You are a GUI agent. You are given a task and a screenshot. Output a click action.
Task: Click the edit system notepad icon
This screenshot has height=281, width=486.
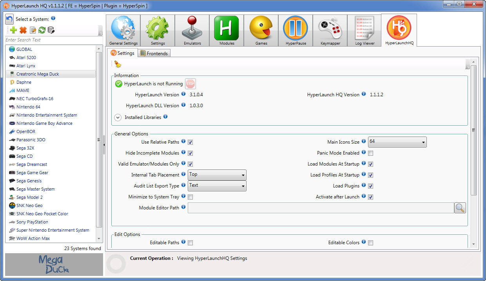coord(33,30)
